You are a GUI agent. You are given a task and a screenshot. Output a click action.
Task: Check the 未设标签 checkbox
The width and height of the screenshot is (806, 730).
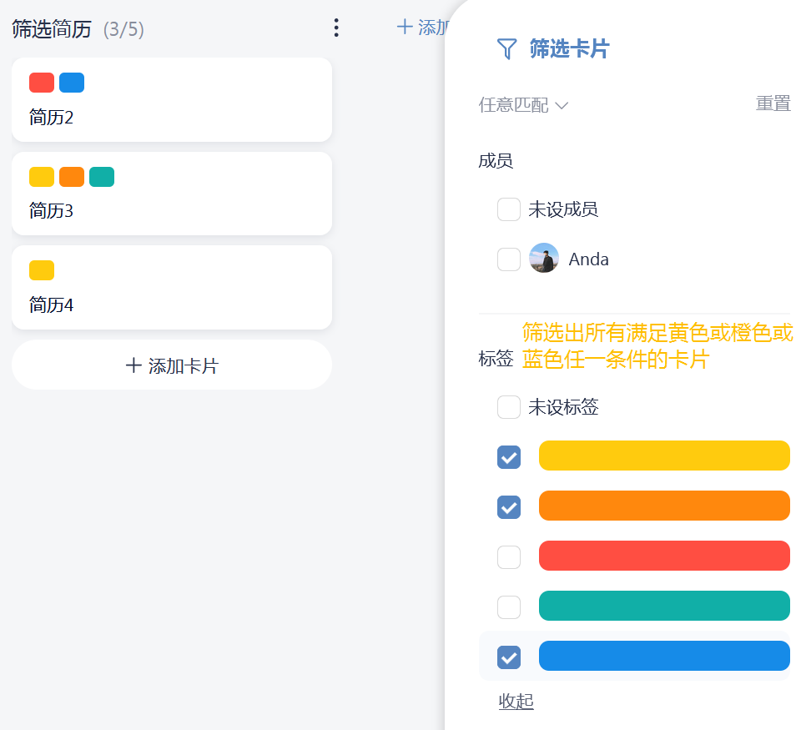click(x=509, y=407)
